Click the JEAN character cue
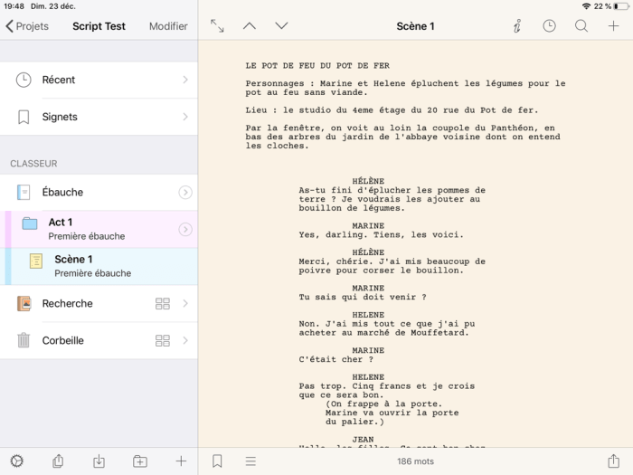This screenshot has height=475, width=633. click(x=363, y=439)
